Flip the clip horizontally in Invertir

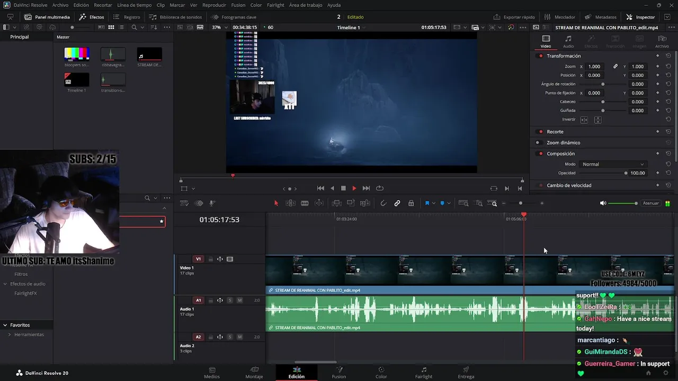(x=584, y=120)
